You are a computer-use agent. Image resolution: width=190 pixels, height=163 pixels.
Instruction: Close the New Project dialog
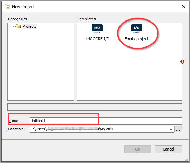[x=183, y=6]
